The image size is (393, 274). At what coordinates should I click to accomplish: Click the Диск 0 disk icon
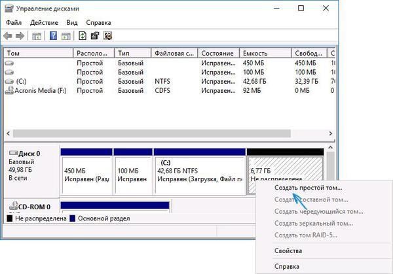pos(13,152)
